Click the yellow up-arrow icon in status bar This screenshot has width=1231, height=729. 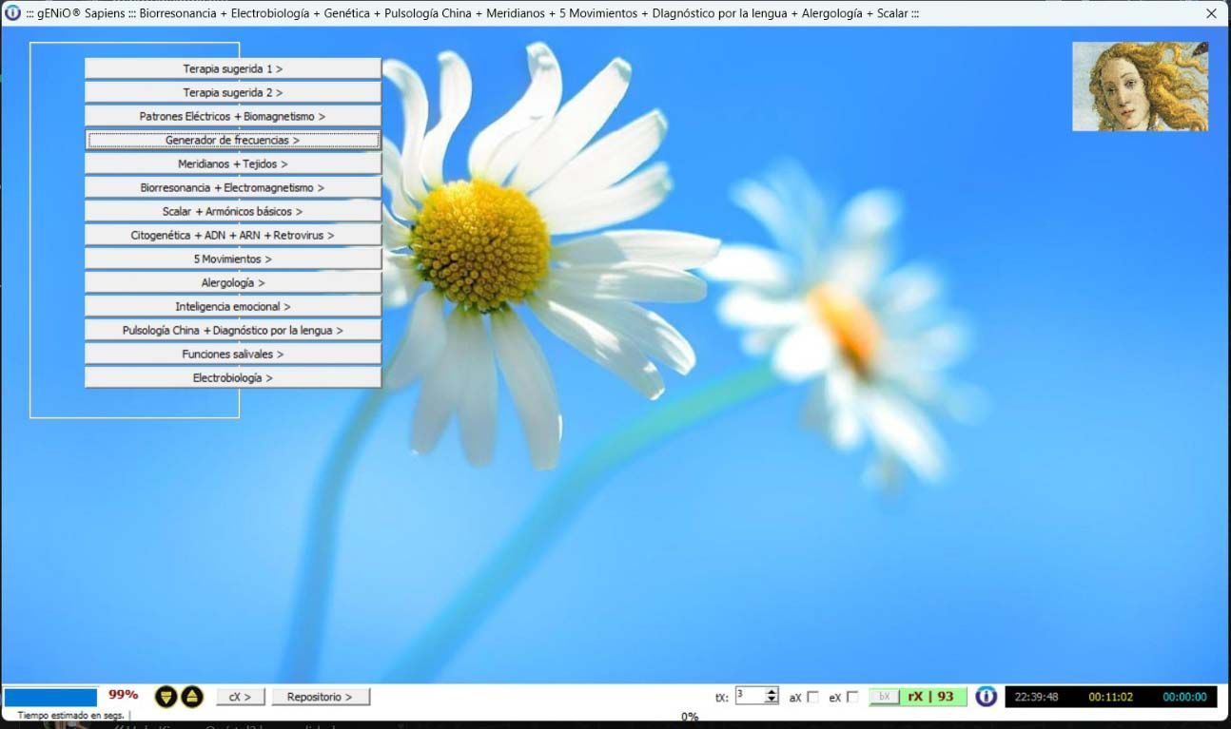(x=192, y=697)
